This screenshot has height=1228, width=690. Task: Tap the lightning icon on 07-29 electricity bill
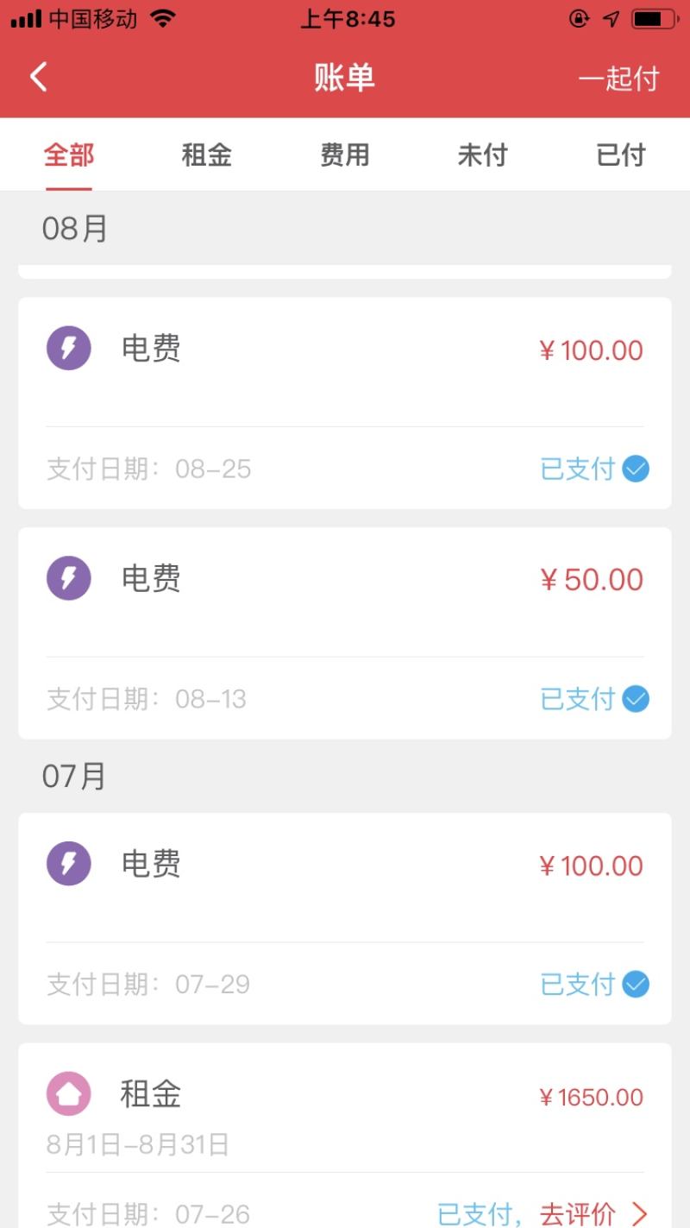click(x=69, y=864)
